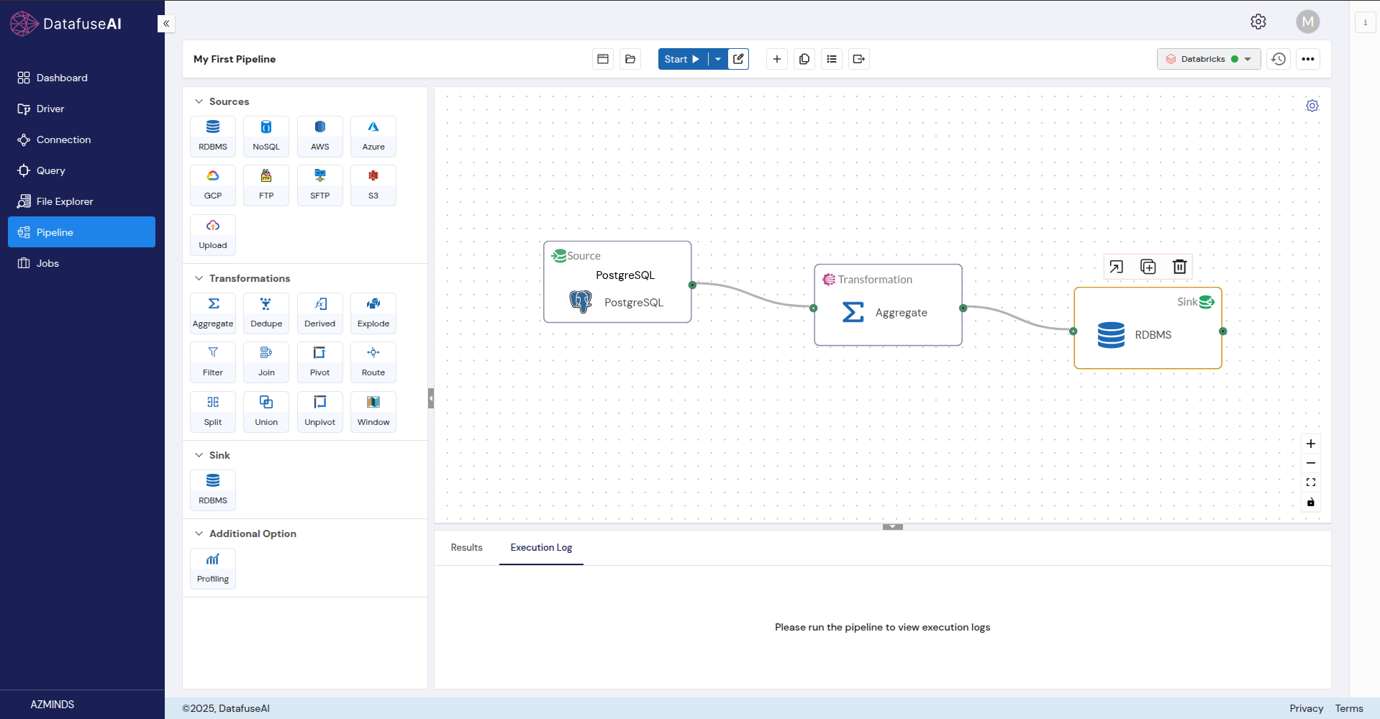
Task: Duplicate the selected sink node
Action: point(1148,267)
